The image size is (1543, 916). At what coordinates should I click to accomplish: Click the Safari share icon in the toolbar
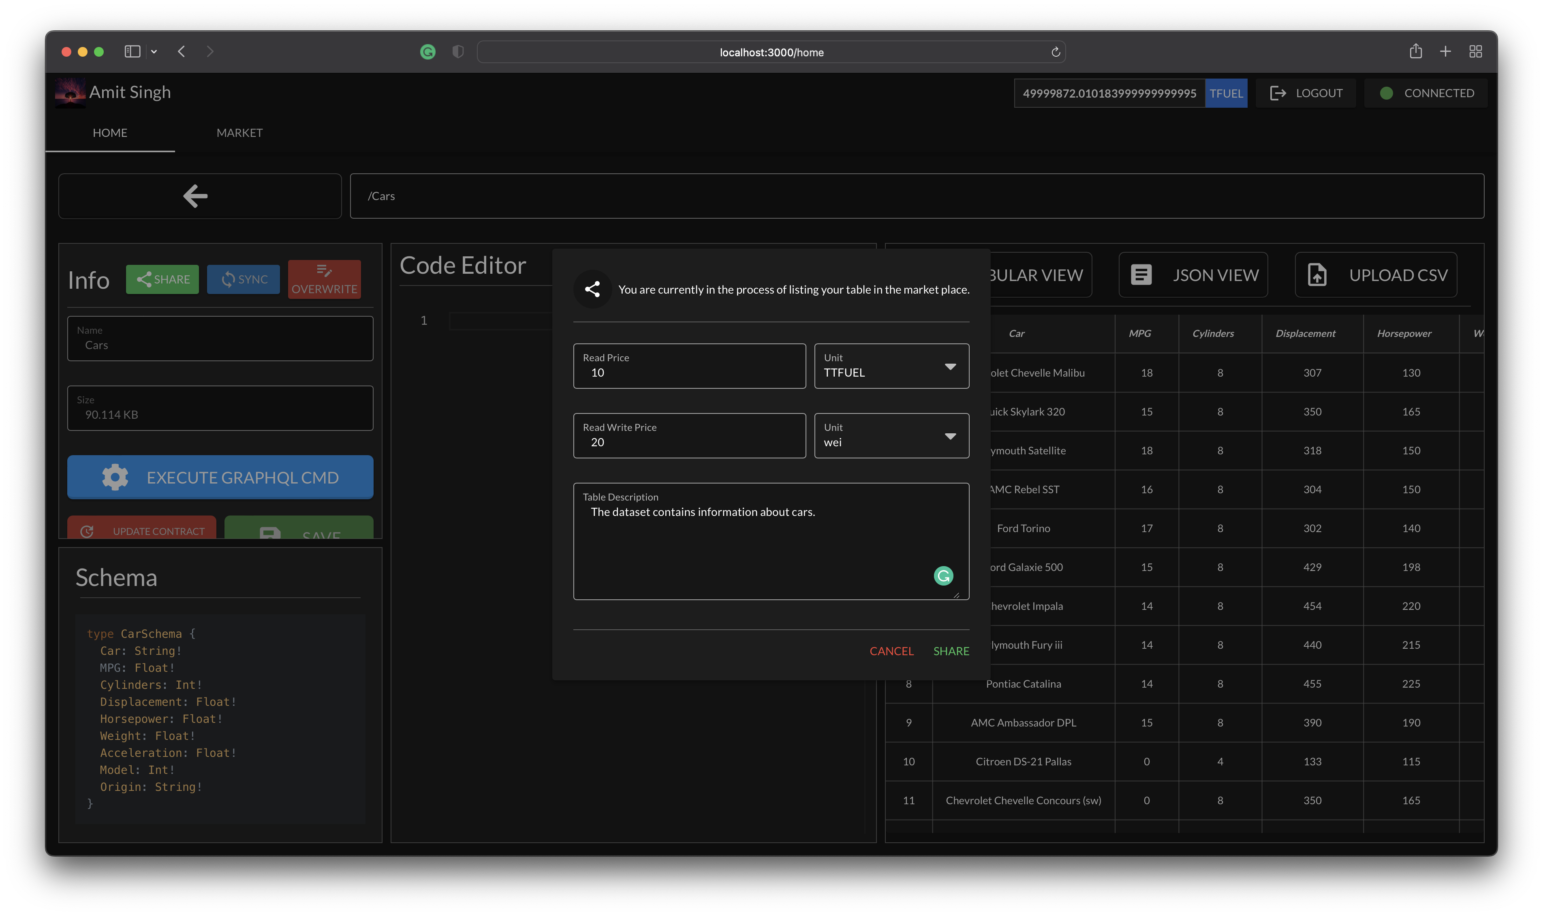[1415, 51]
